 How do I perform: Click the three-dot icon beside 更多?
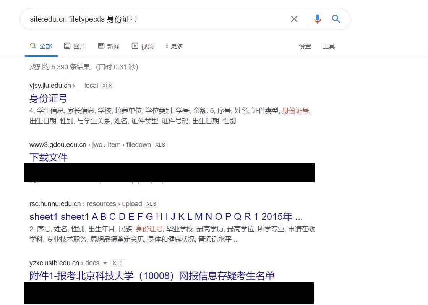(x=167, y=46)
